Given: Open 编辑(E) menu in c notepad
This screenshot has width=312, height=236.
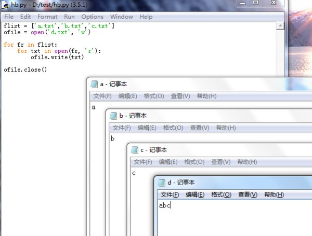Looking at the screenshot, I should (168, 162).
